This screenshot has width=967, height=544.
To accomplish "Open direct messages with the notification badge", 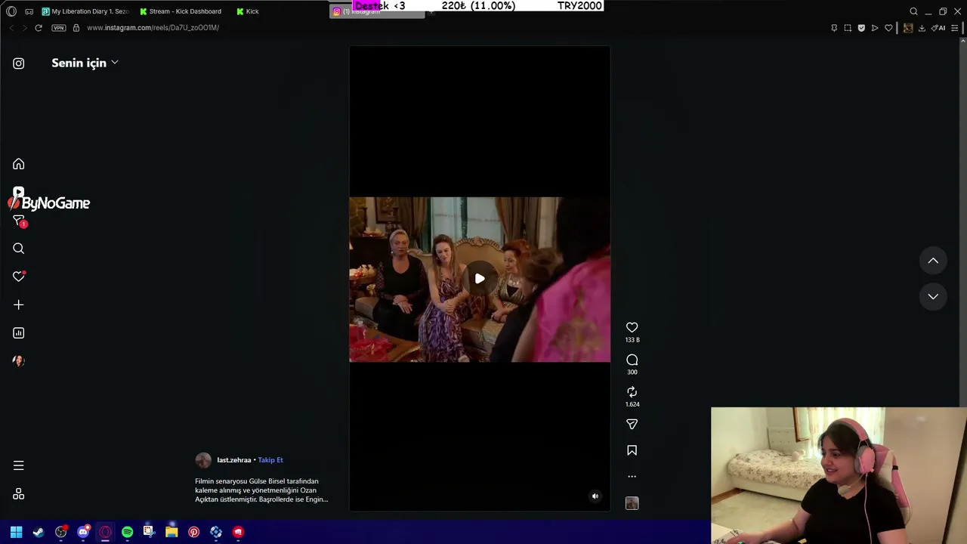I will coord(19,221).
